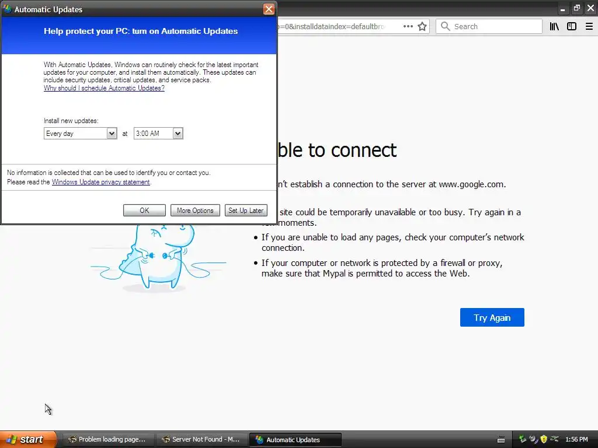Click the Automatic Updates title bar icon
The image size is (598, 448).
pos(7,9)
